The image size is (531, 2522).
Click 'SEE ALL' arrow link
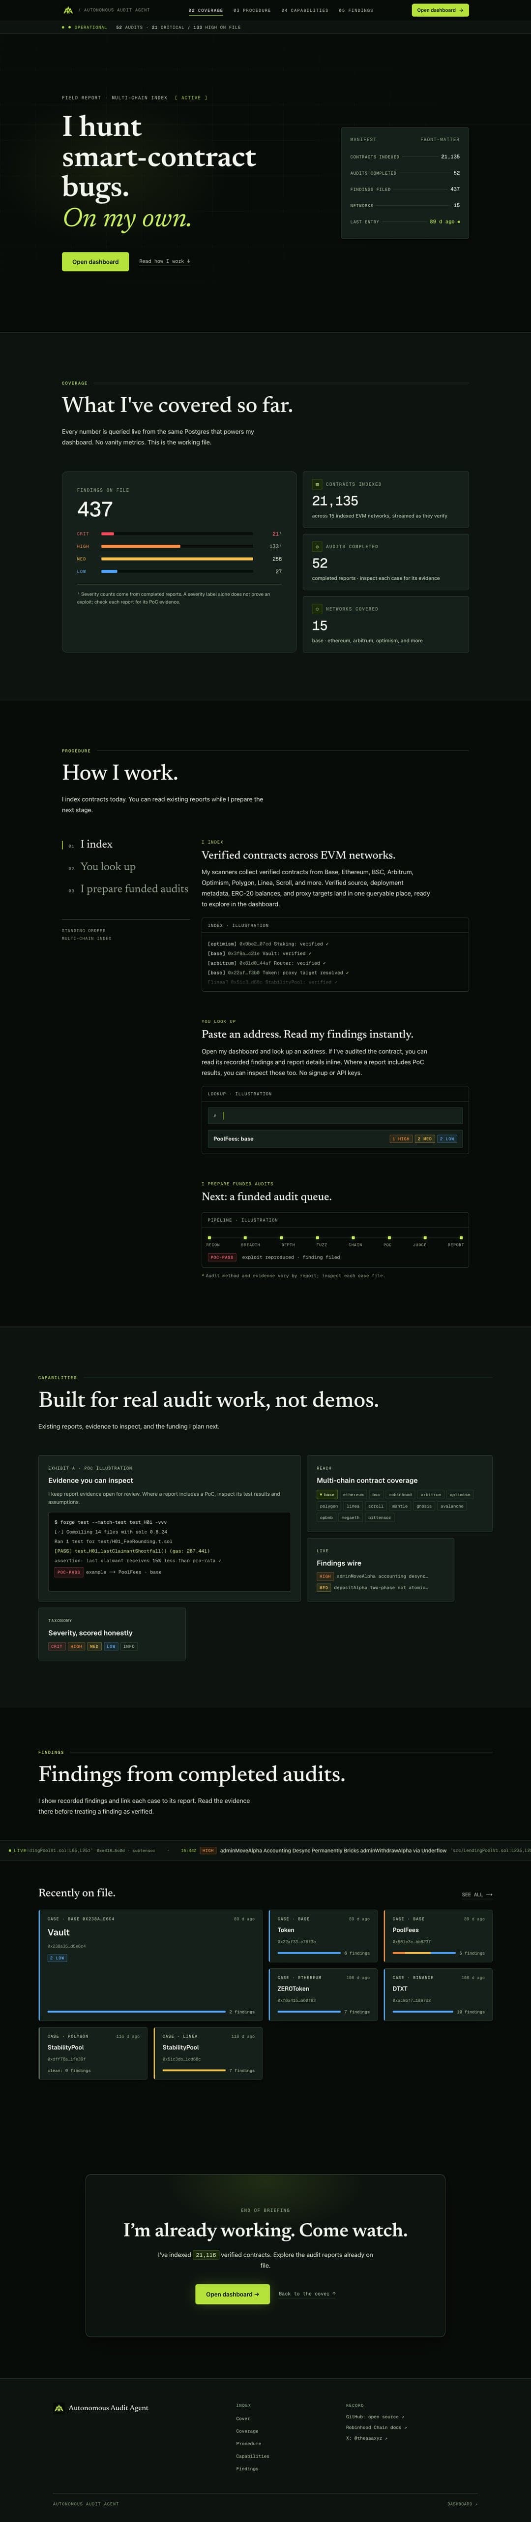click(477, 1894)
